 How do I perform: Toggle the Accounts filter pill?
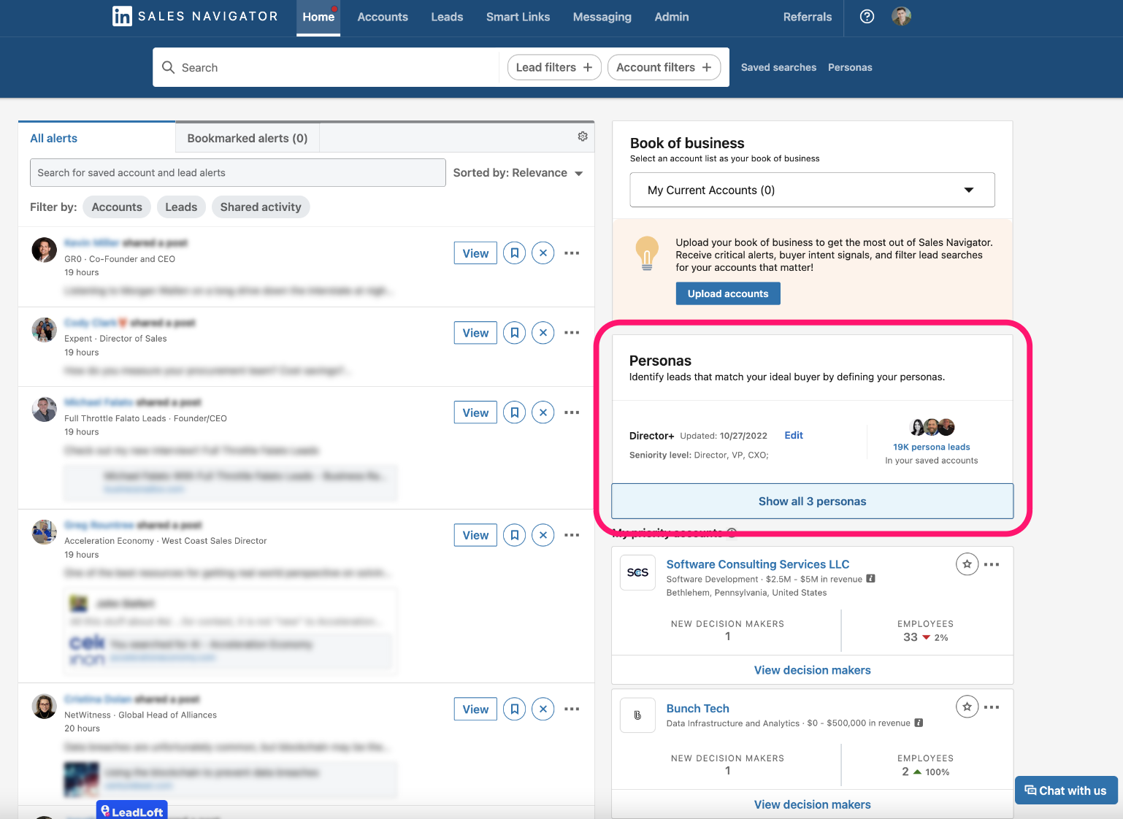coord(117,207)
